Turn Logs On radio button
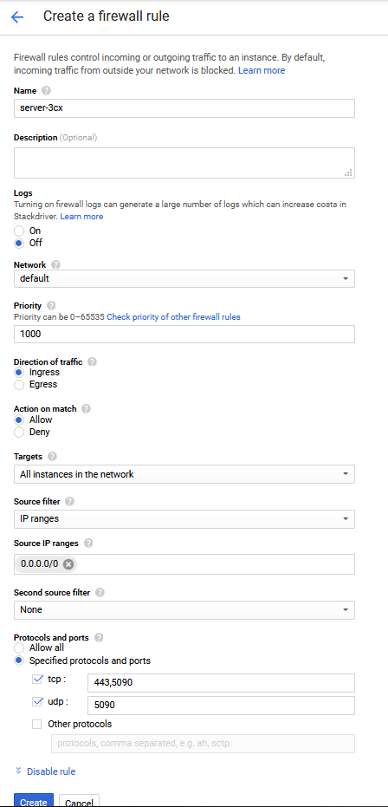388x807 pixels. [x=19, y=231]
